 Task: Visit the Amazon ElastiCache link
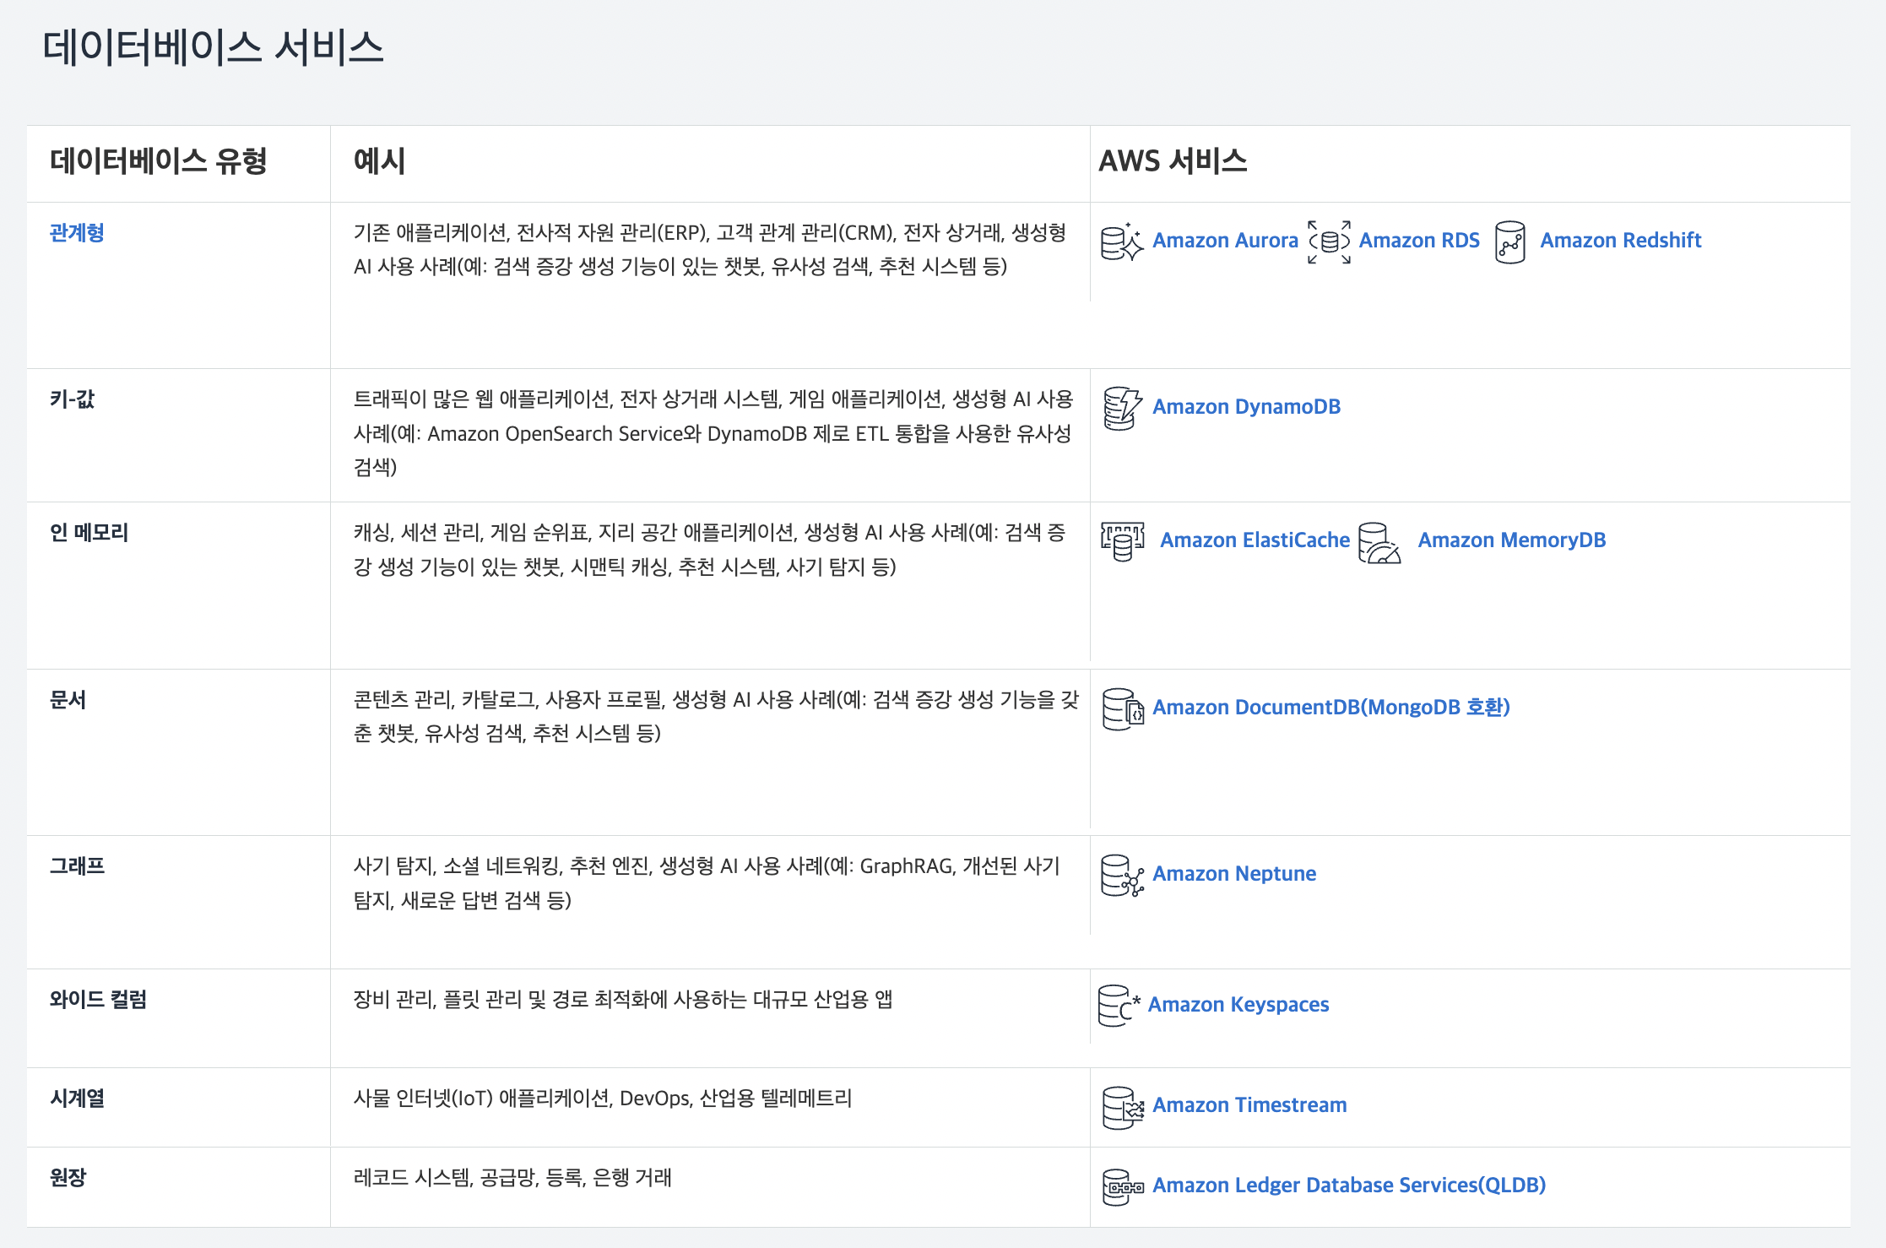click(x=1255, y=540)
